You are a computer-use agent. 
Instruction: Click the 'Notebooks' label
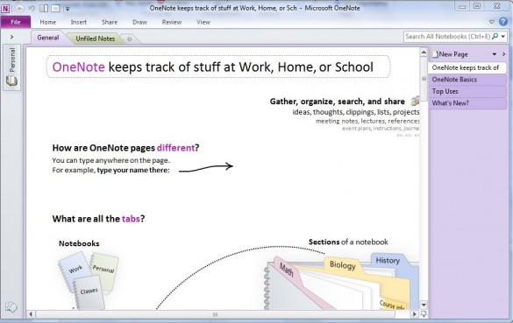pyautogui.click(x=79, y=243)
